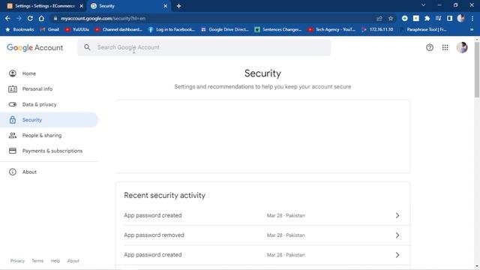Open the media control toolbar icon

coord(438,18)
